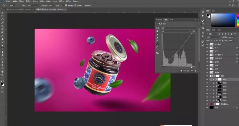Click the 自动 (Auto) button in Curves

(194, 31)
